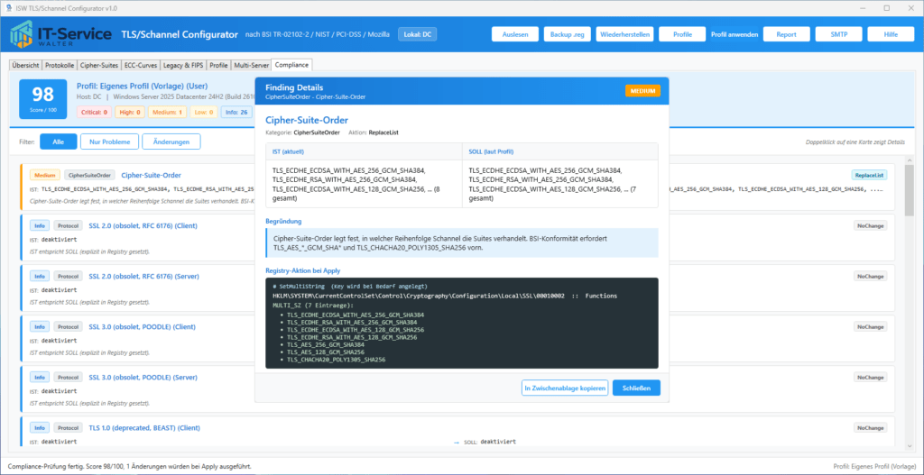Click NoChange tag on SSL 2.0 Client card
This screenshot has height=475, width=924.
click(871, 225)
